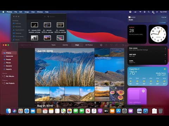Viewport: 169px width, 126px height.
Task: Open Spotlight search in menu bar
Action: coord(149,12)
